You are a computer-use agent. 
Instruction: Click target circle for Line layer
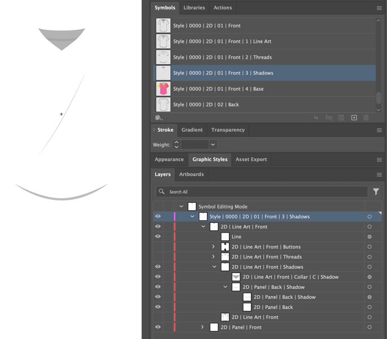370,237
